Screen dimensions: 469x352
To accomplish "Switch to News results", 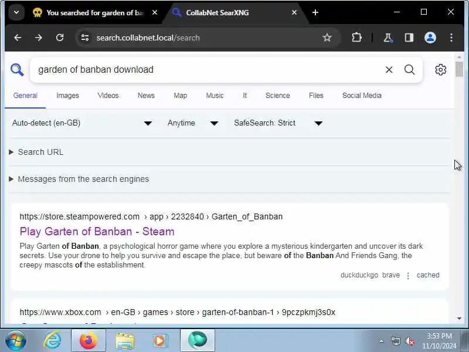I will [x=146, y=96].
